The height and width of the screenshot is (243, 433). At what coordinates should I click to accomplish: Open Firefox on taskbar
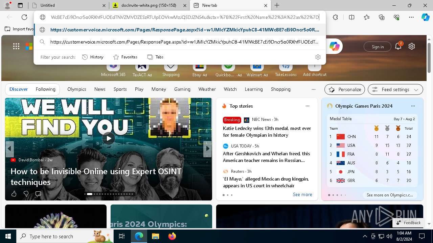172,236
